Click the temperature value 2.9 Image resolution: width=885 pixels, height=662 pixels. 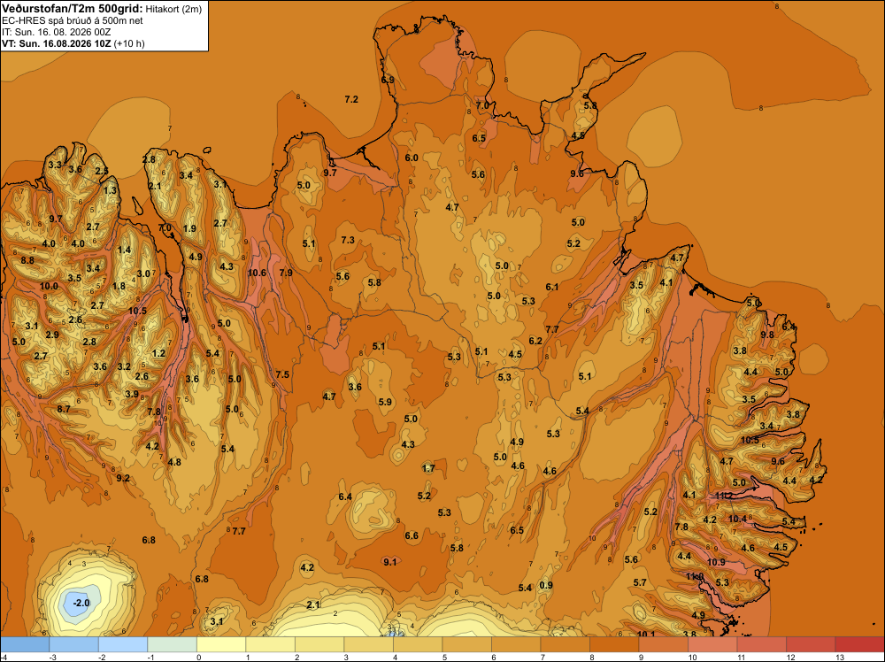pyautogui.click(x=52, y=335)
